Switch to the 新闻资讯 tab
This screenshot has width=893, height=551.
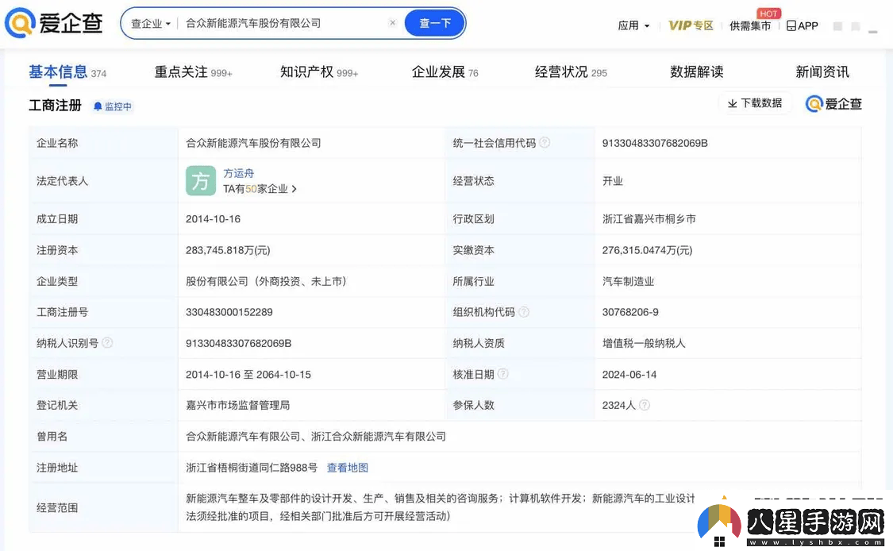point(823,71)
